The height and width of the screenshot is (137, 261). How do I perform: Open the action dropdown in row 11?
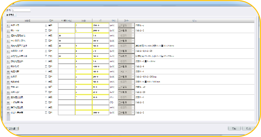[x=126, y=77]
